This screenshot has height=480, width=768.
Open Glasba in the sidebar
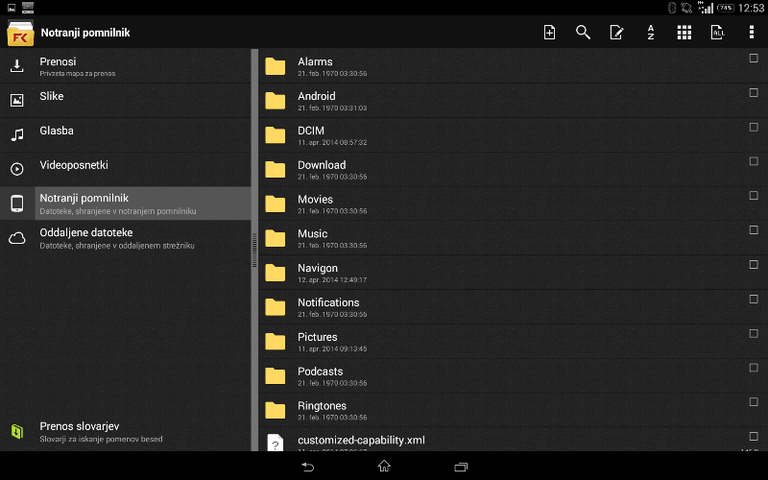tap(126, 134)
